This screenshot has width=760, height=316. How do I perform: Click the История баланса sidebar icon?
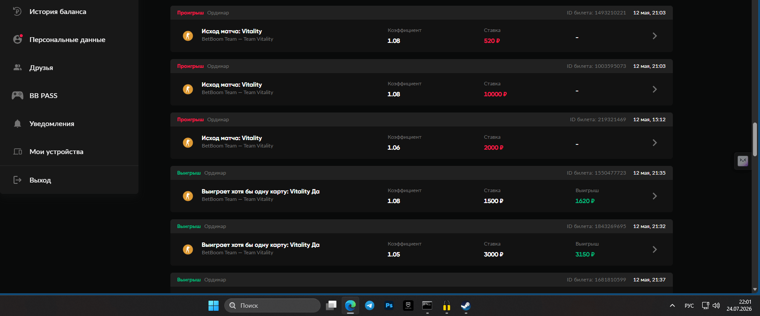pyautogui.click(x=18, y=11)
